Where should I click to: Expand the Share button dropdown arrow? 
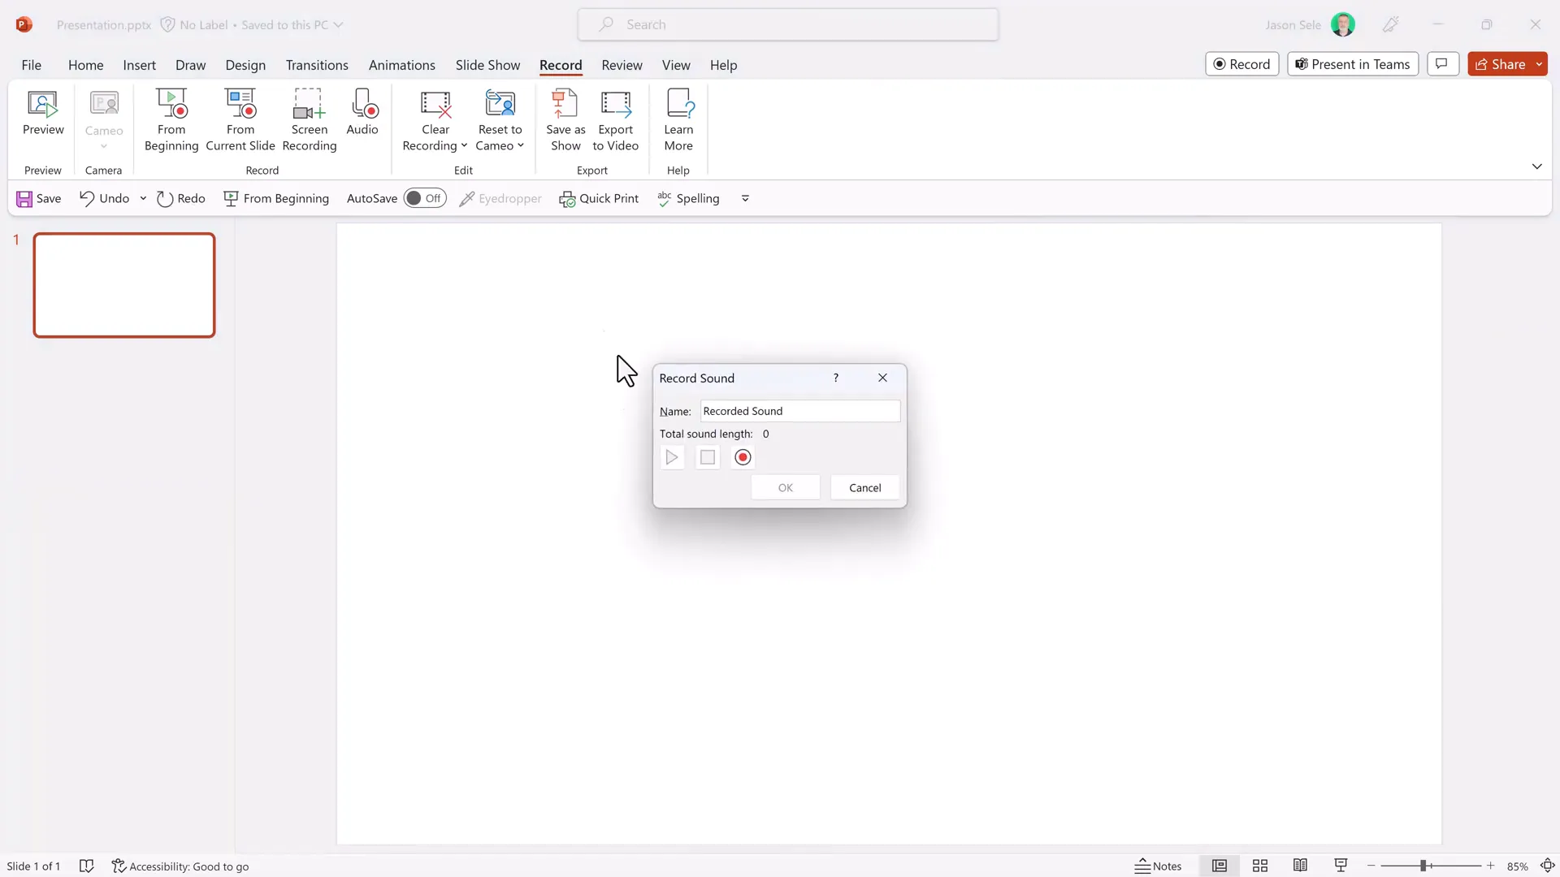tap(1539, 64)
